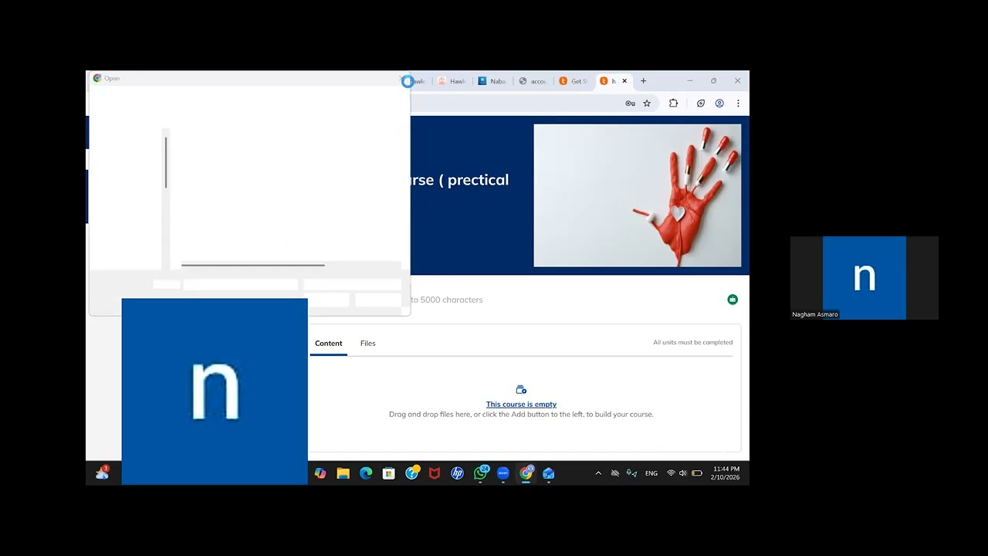The height and width of the screenshot is (556, 988).
Task: Open the Chrome extensions puzzle icon
Action: [673, 103]
